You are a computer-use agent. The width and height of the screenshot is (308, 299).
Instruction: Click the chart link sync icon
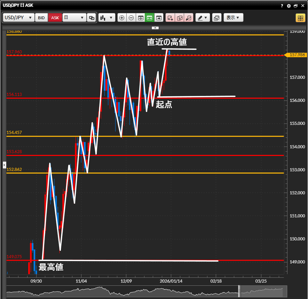point(92,18)
